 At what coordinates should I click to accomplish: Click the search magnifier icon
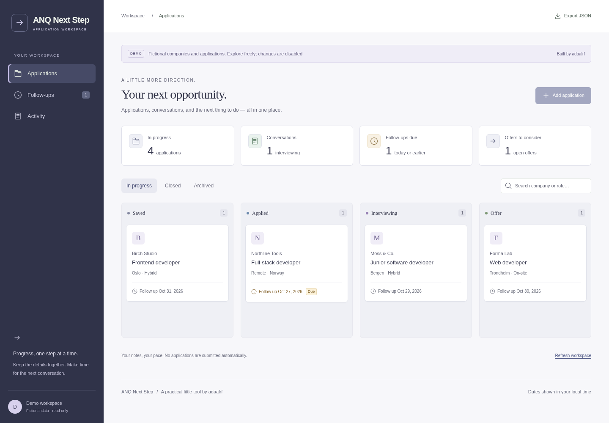point(508,186)
